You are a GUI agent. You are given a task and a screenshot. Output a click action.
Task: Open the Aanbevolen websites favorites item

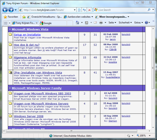coord(78,17)
